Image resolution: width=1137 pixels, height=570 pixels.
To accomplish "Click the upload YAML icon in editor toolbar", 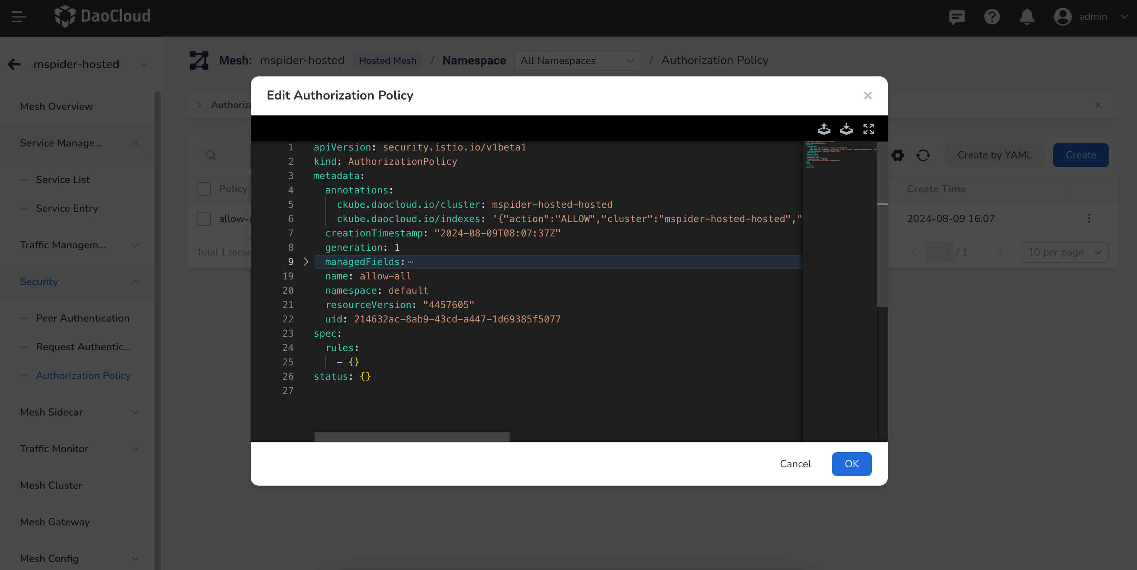I will pyautogui.click(x=824, y=129).
